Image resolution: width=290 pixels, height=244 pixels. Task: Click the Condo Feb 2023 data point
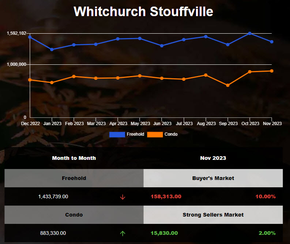tap(74, 76)
